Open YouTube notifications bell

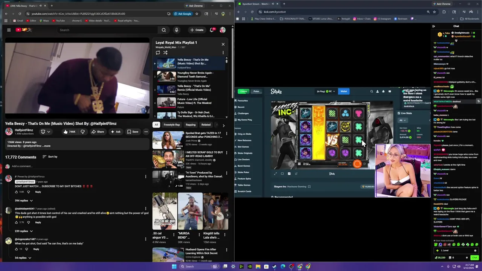212,30
